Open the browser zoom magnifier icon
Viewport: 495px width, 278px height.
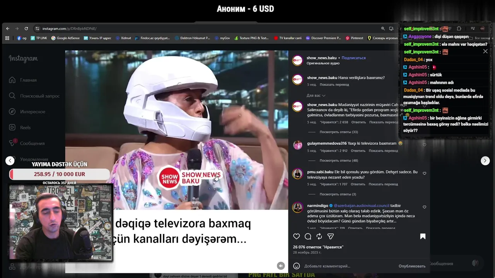pos(383,29)
